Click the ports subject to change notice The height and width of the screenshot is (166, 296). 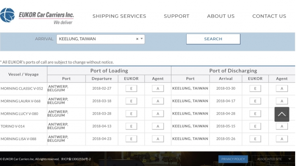click(57, 62)
